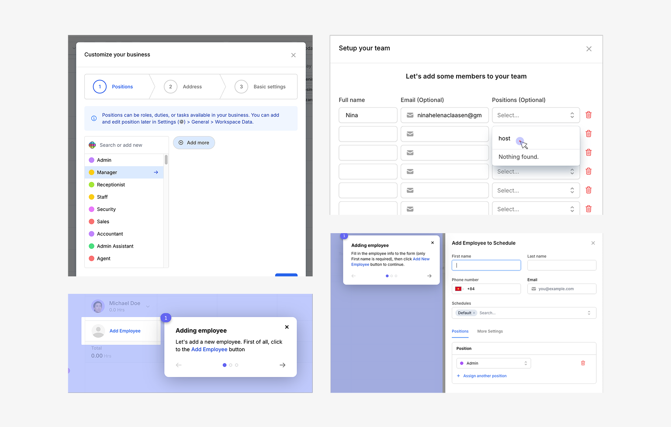Open the Admin position dropdown
This screenshot has height=427, width=671.
coord(494,363)
